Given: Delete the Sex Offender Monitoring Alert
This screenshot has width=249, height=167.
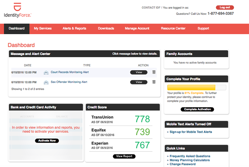Looking at the screenshot, I should point(154,82).
